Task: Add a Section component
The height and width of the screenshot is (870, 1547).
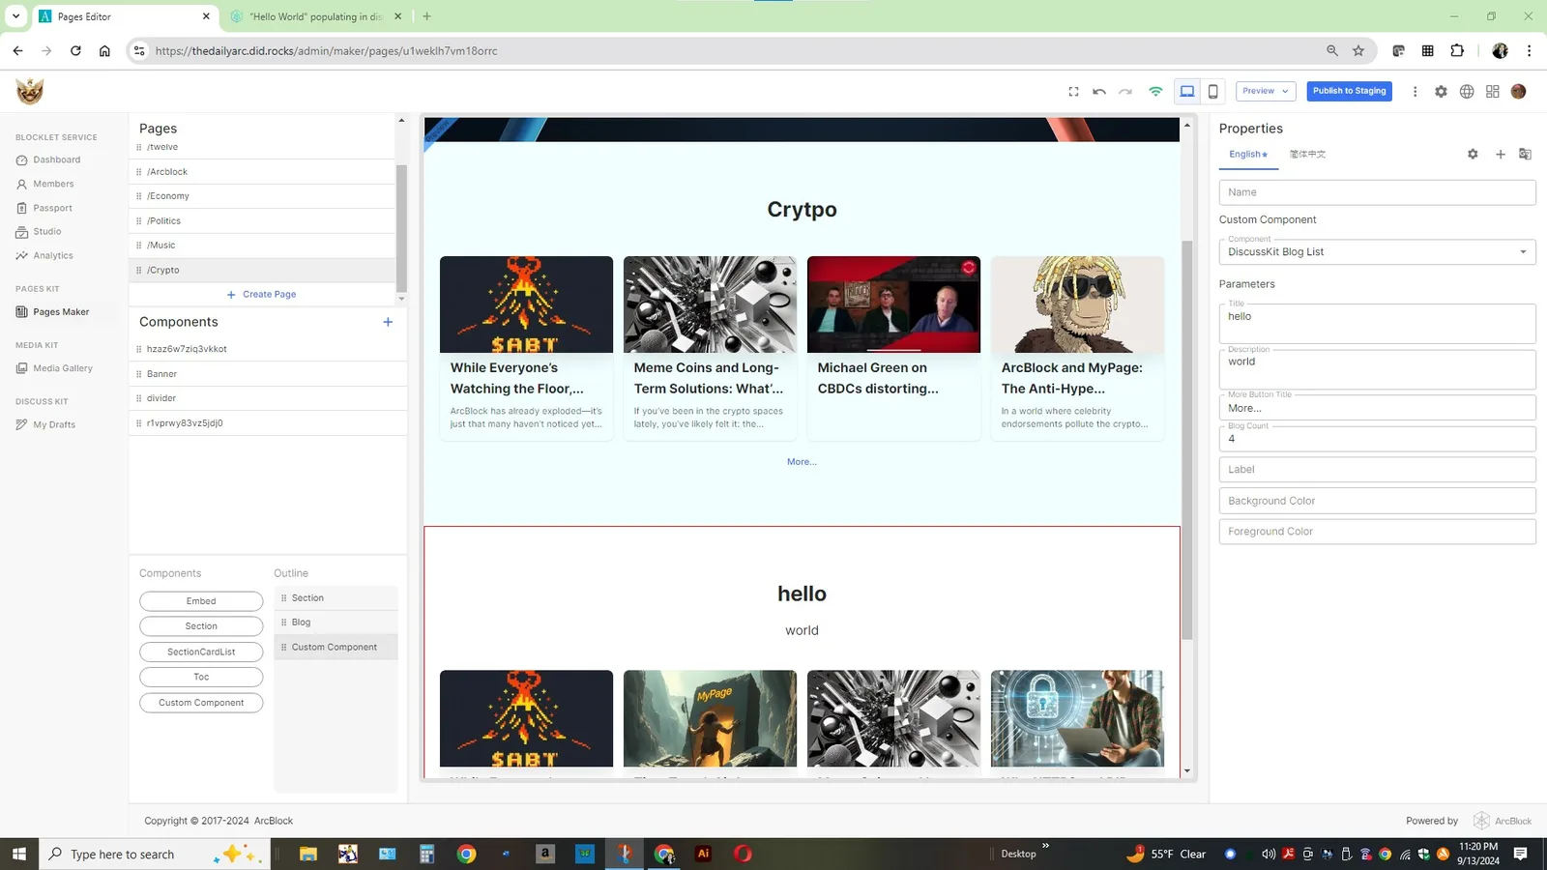Action: [x=201, y=626]
